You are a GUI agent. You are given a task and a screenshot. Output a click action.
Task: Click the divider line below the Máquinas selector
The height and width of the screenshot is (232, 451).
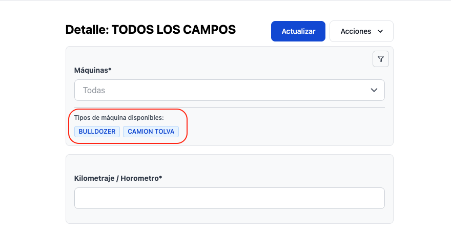[x=229, y=107]
